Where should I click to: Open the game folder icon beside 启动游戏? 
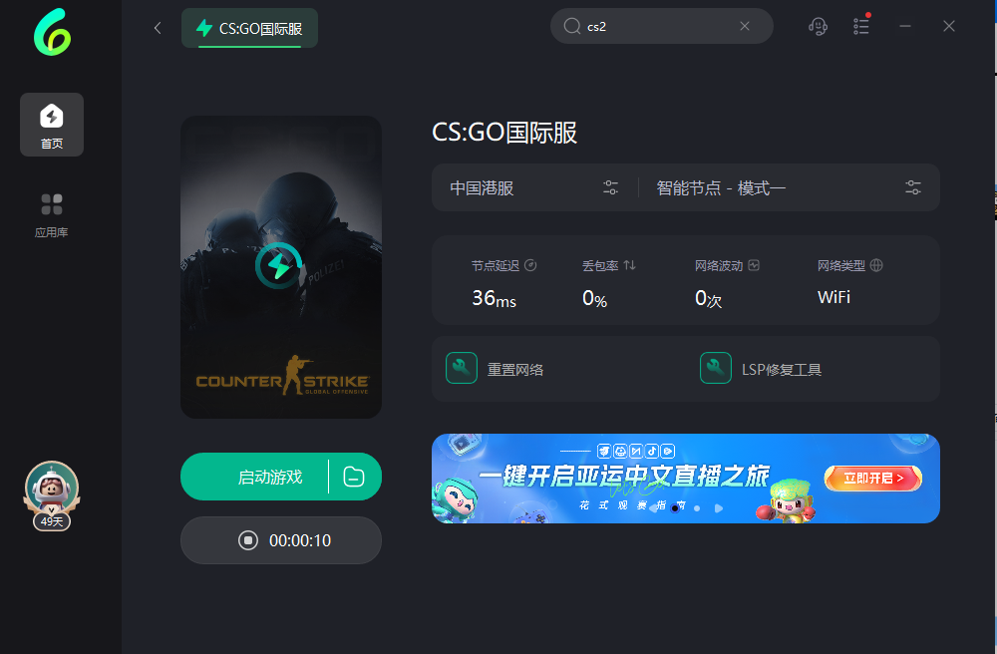354,477
